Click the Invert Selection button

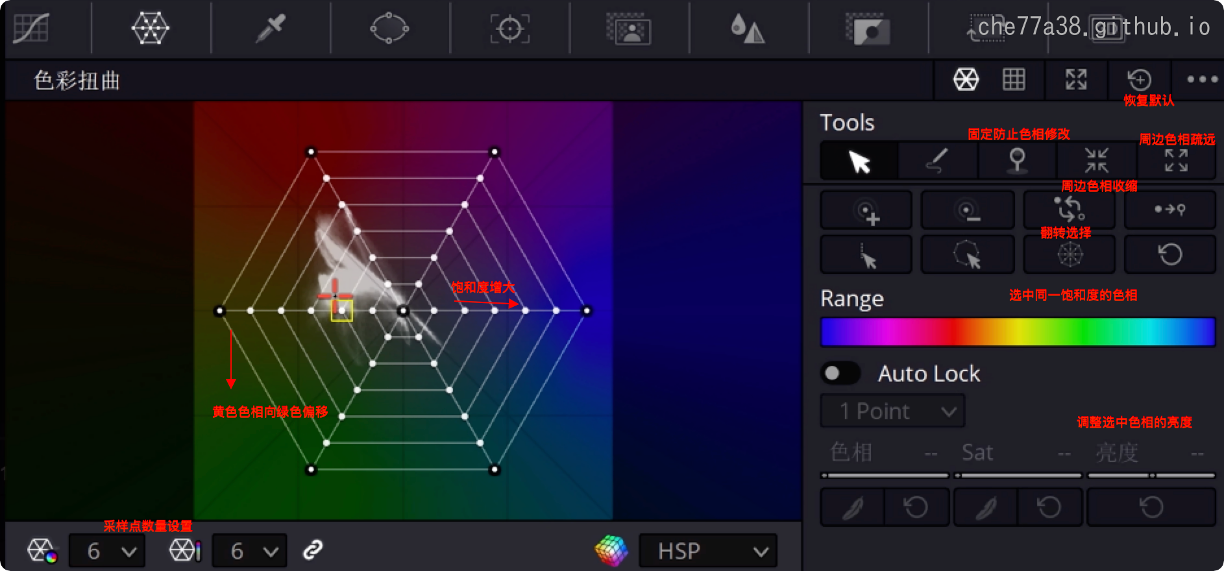1069,210
